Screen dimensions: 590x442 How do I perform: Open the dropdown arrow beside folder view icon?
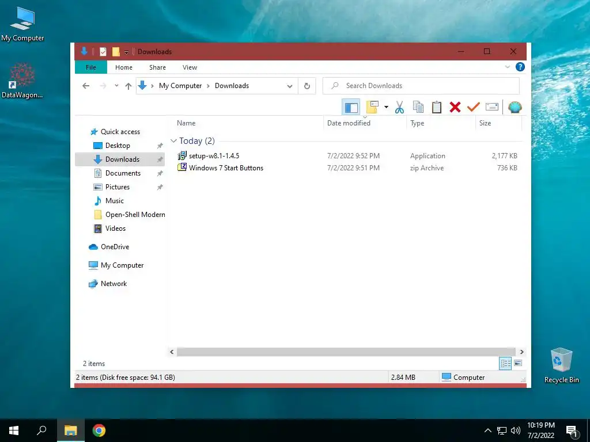[x=386, y=107]
